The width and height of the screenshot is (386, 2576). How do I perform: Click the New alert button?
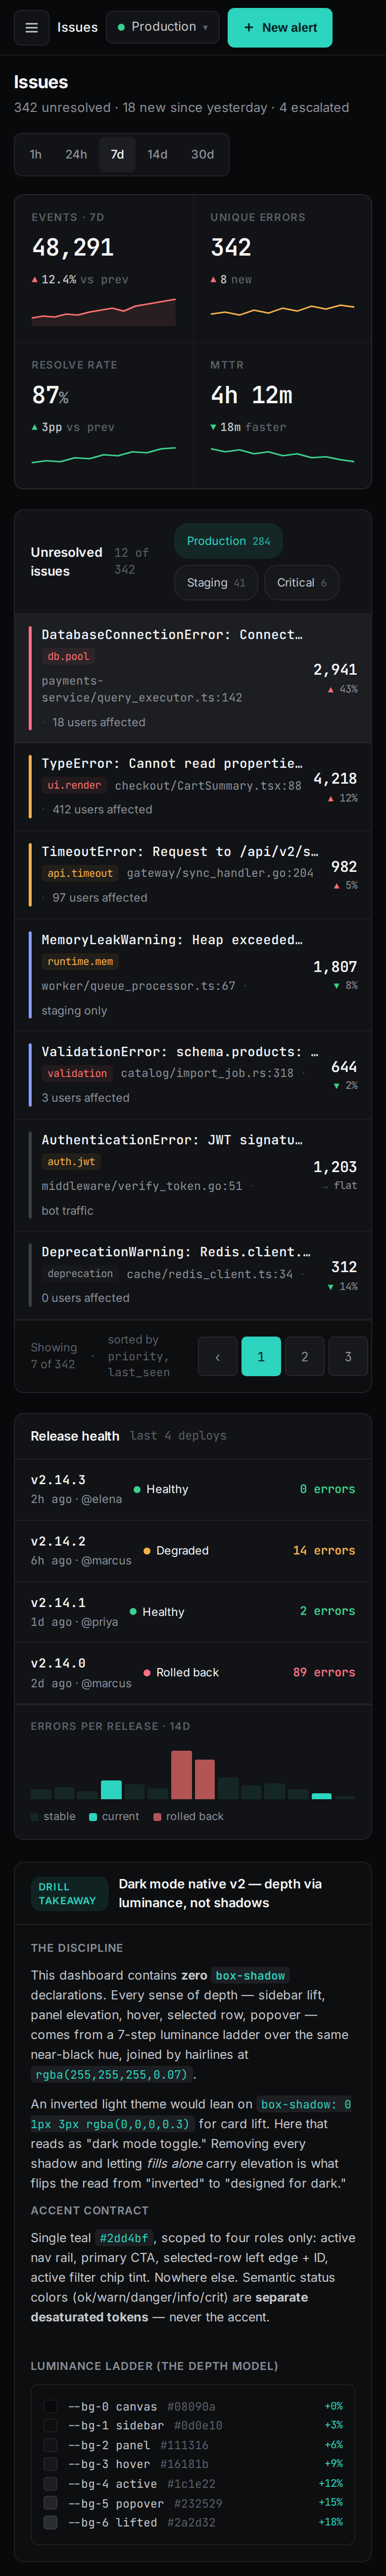(x=280, y=28)
